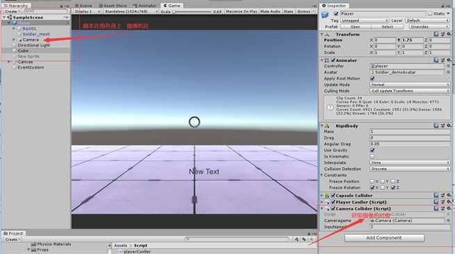Image resolution: width=455 pixels, height=254 pixels.
Task: Toggle Freeze Position X checkbox
Action: point(372,181)
